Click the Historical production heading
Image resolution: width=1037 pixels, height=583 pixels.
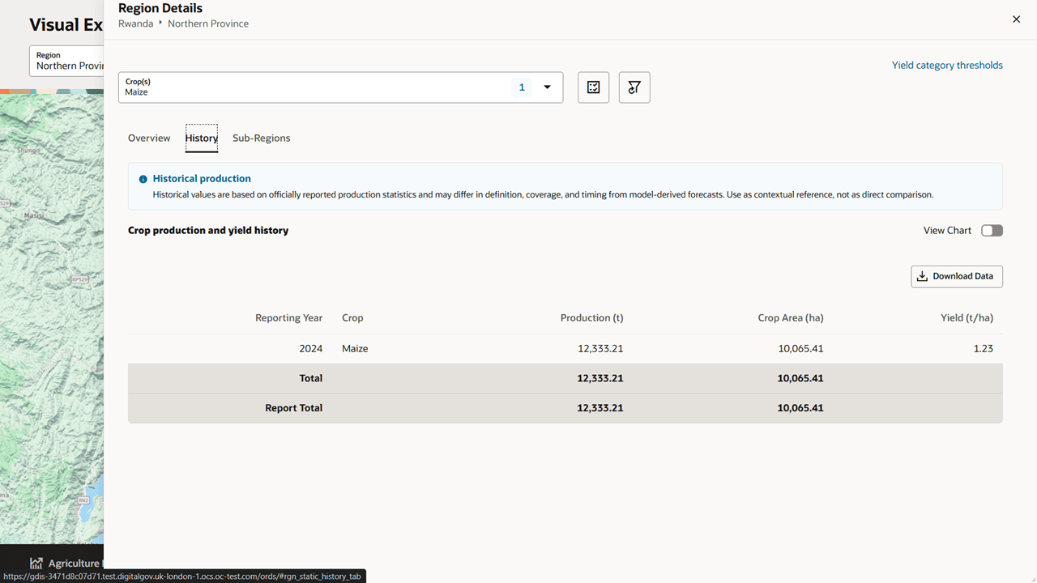tap(202, 178)
